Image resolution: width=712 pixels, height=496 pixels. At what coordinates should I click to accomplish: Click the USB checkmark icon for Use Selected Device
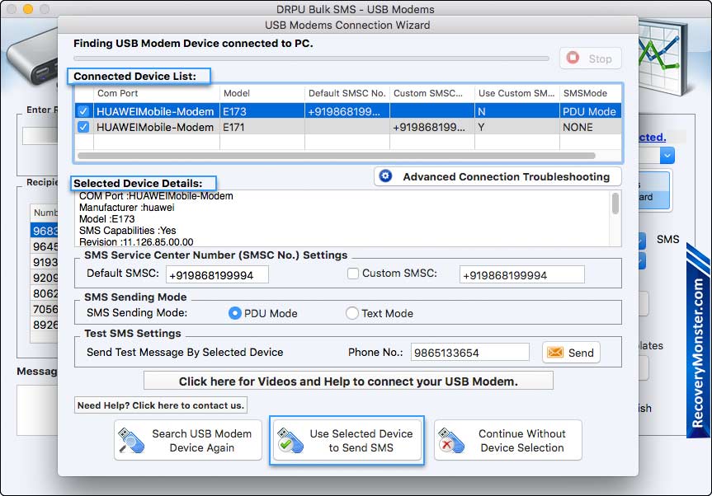290,440
